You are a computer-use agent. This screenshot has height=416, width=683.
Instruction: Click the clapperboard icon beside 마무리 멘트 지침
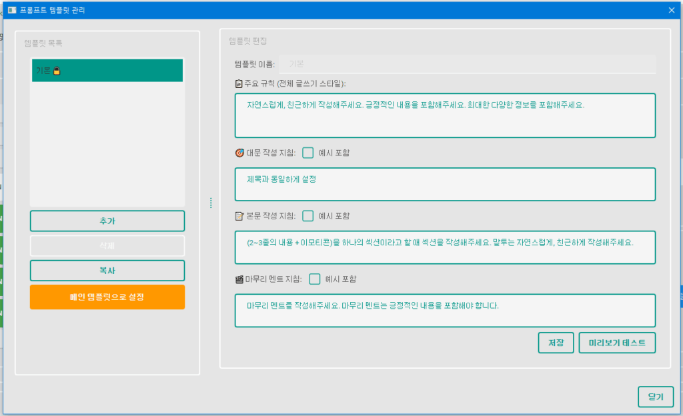[238, 279]
